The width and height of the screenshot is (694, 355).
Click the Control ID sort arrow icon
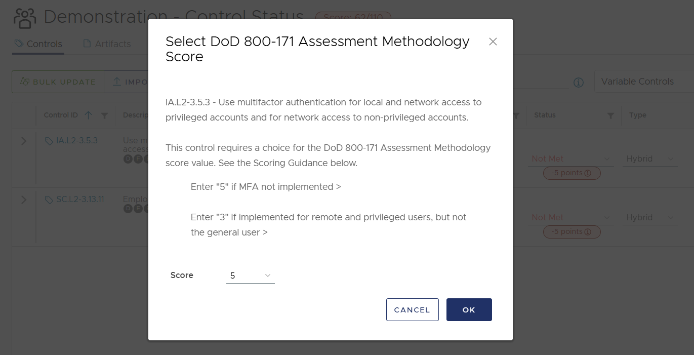[89, 115]
